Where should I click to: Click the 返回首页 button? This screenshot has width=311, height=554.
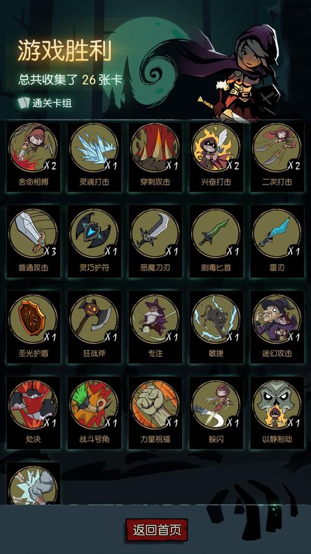pos(157,530)
